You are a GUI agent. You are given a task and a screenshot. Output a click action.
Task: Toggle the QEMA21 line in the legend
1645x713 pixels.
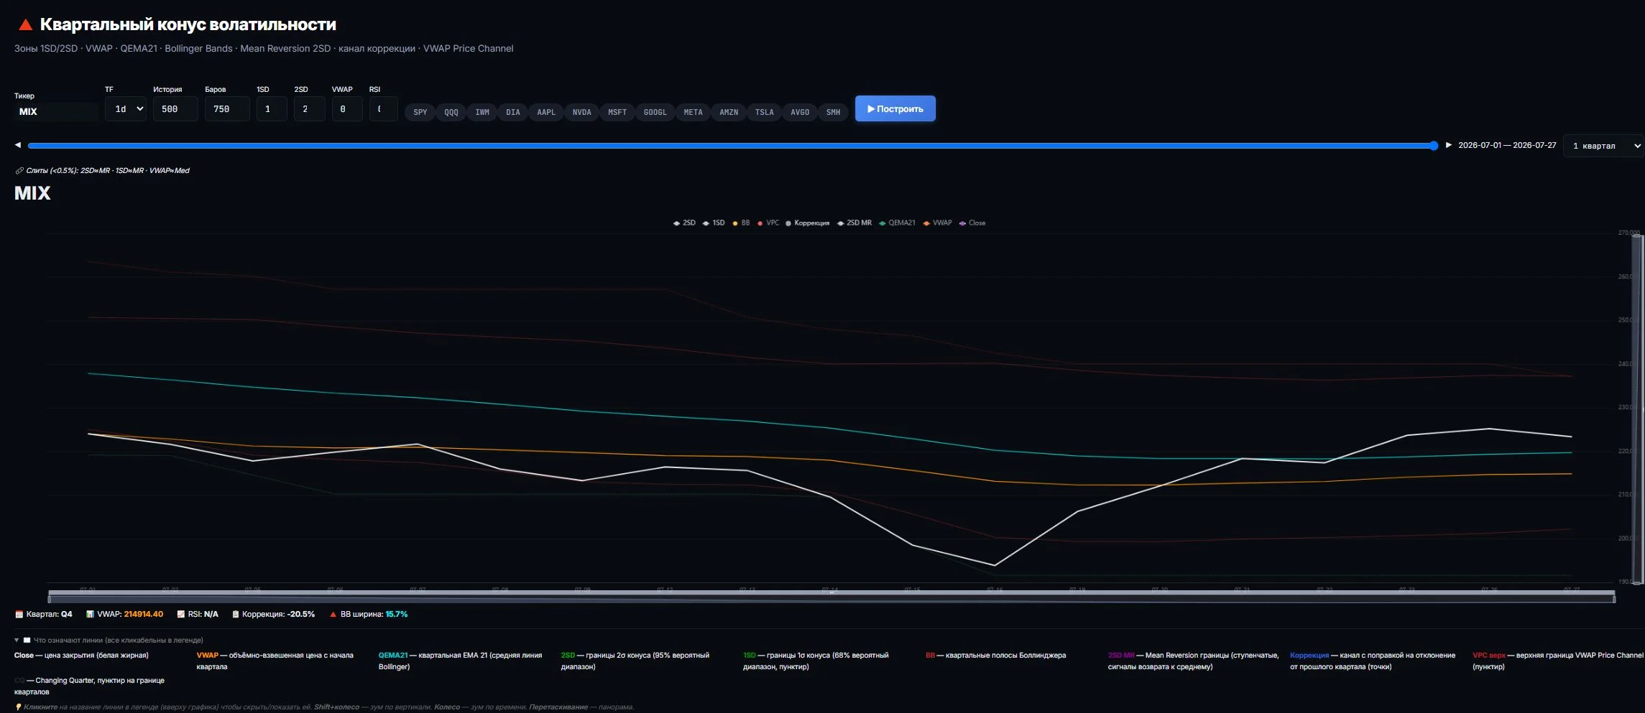(898, 223)
